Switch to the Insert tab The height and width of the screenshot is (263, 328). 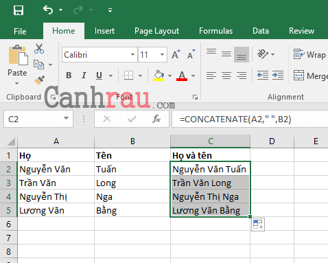coord(104,31)
